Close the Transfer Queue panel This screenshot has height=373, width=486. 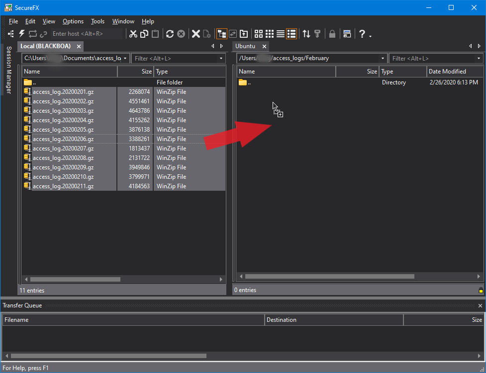pyautogui.click(x=480, y=305)
